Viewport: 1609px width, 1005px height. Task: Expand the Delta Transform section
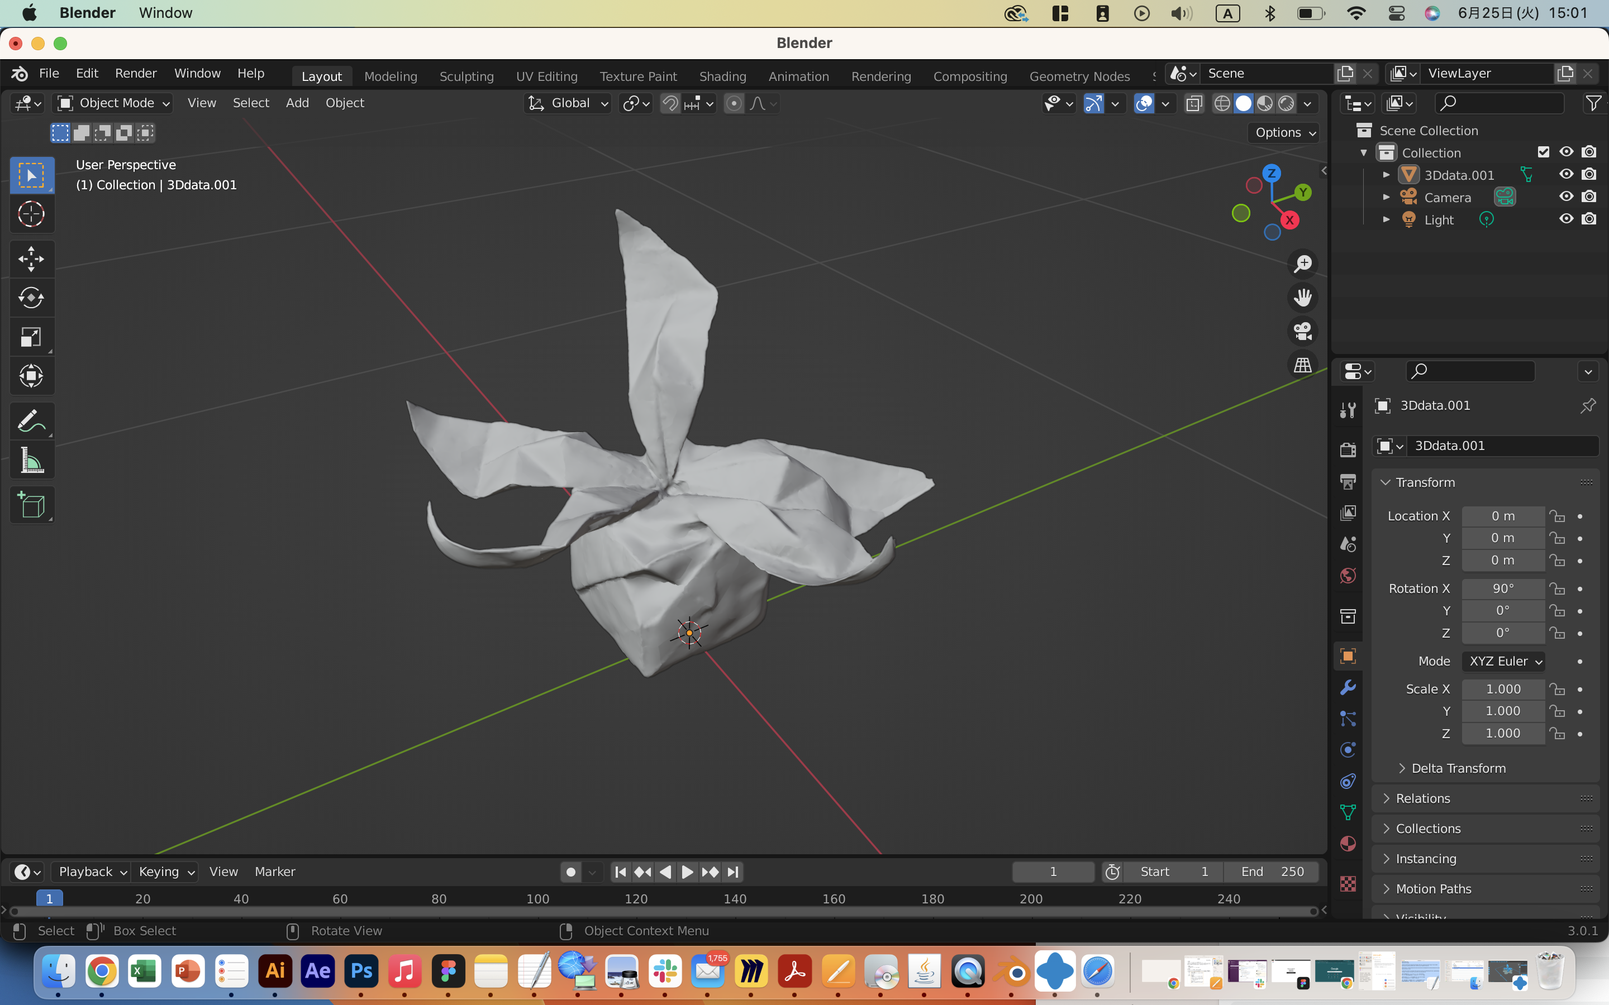(x=1458, y=768)
